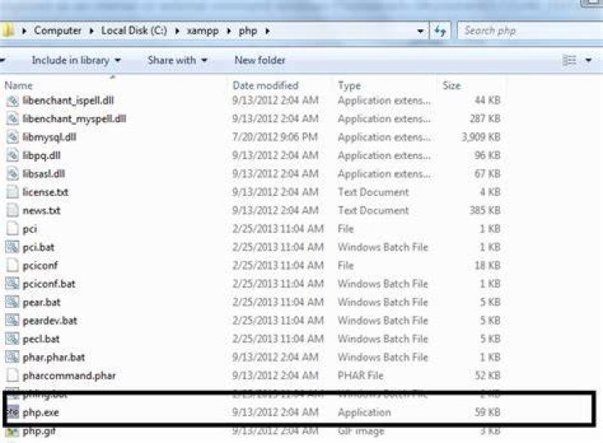The width and height of the screenshot is (603, 443).
Task: Select the file named pciconf.bat
Action: (x=49, y=284)
